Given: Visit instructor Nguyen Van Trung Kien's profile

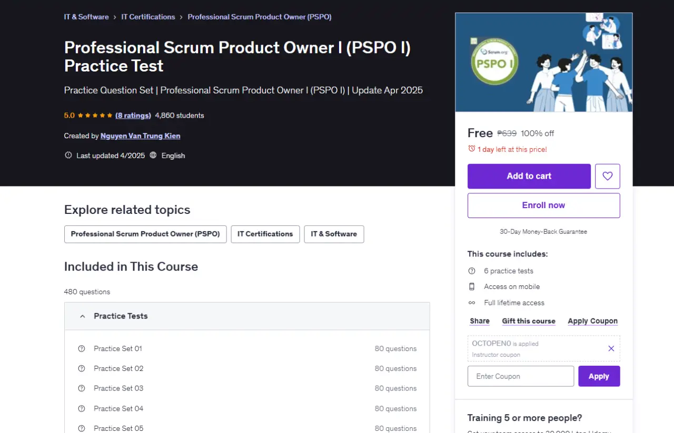Looking at the screenshot, I should coord(141,136).
